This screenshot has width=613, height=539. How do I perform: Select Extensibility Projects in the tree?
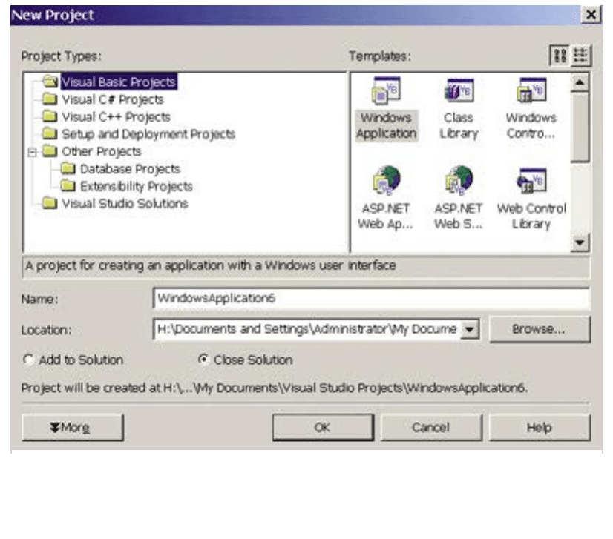pos(137,186)
